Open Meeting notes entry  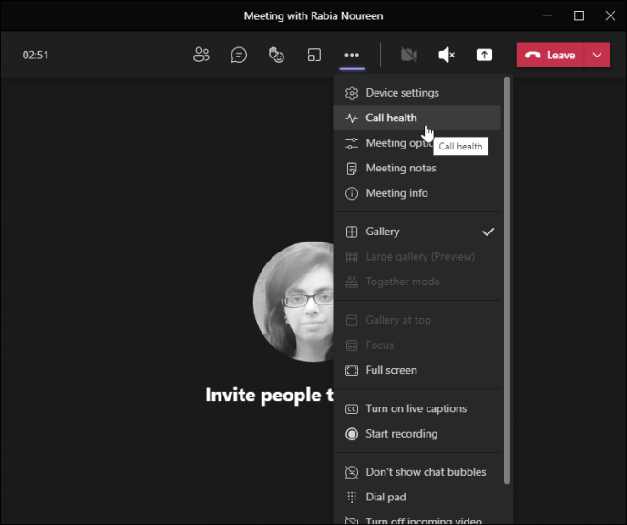point(416,168)
